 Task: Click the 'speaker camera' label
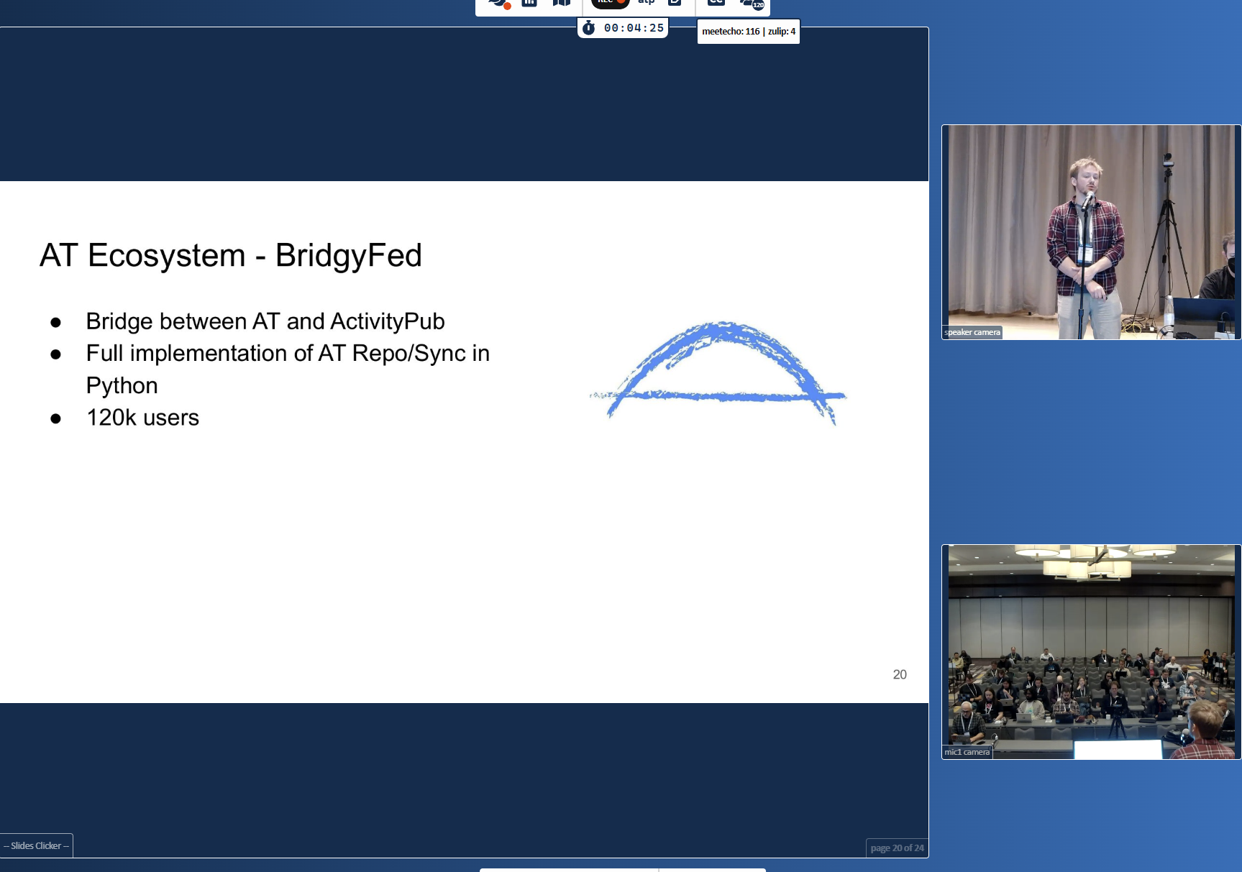pyautogui.click(x=972, y=332)
